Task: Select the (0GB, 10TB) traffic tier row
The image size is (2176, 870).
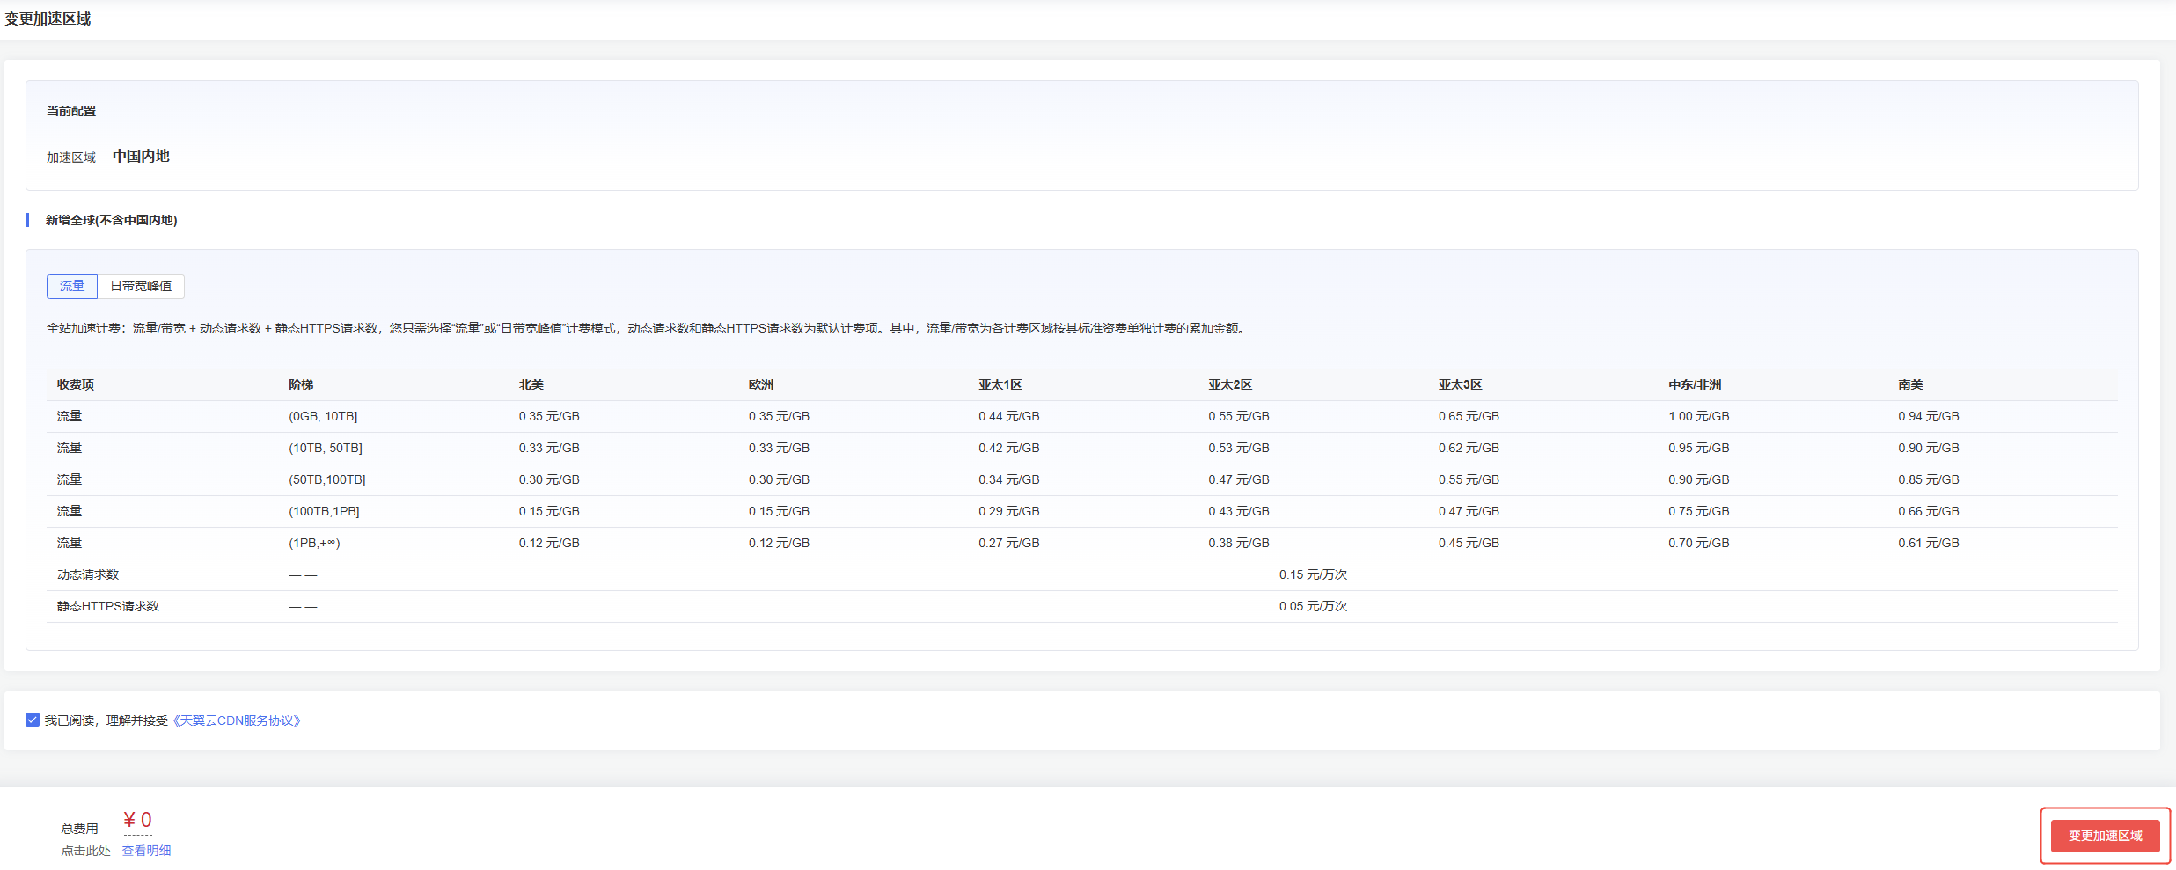Action: 322,416
